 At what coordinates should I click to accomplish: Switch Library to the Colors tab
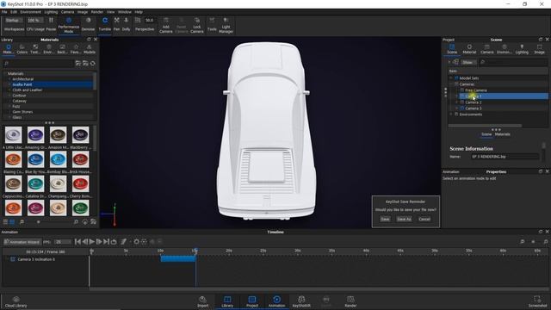pyautogui.click(x=22, y=49)
